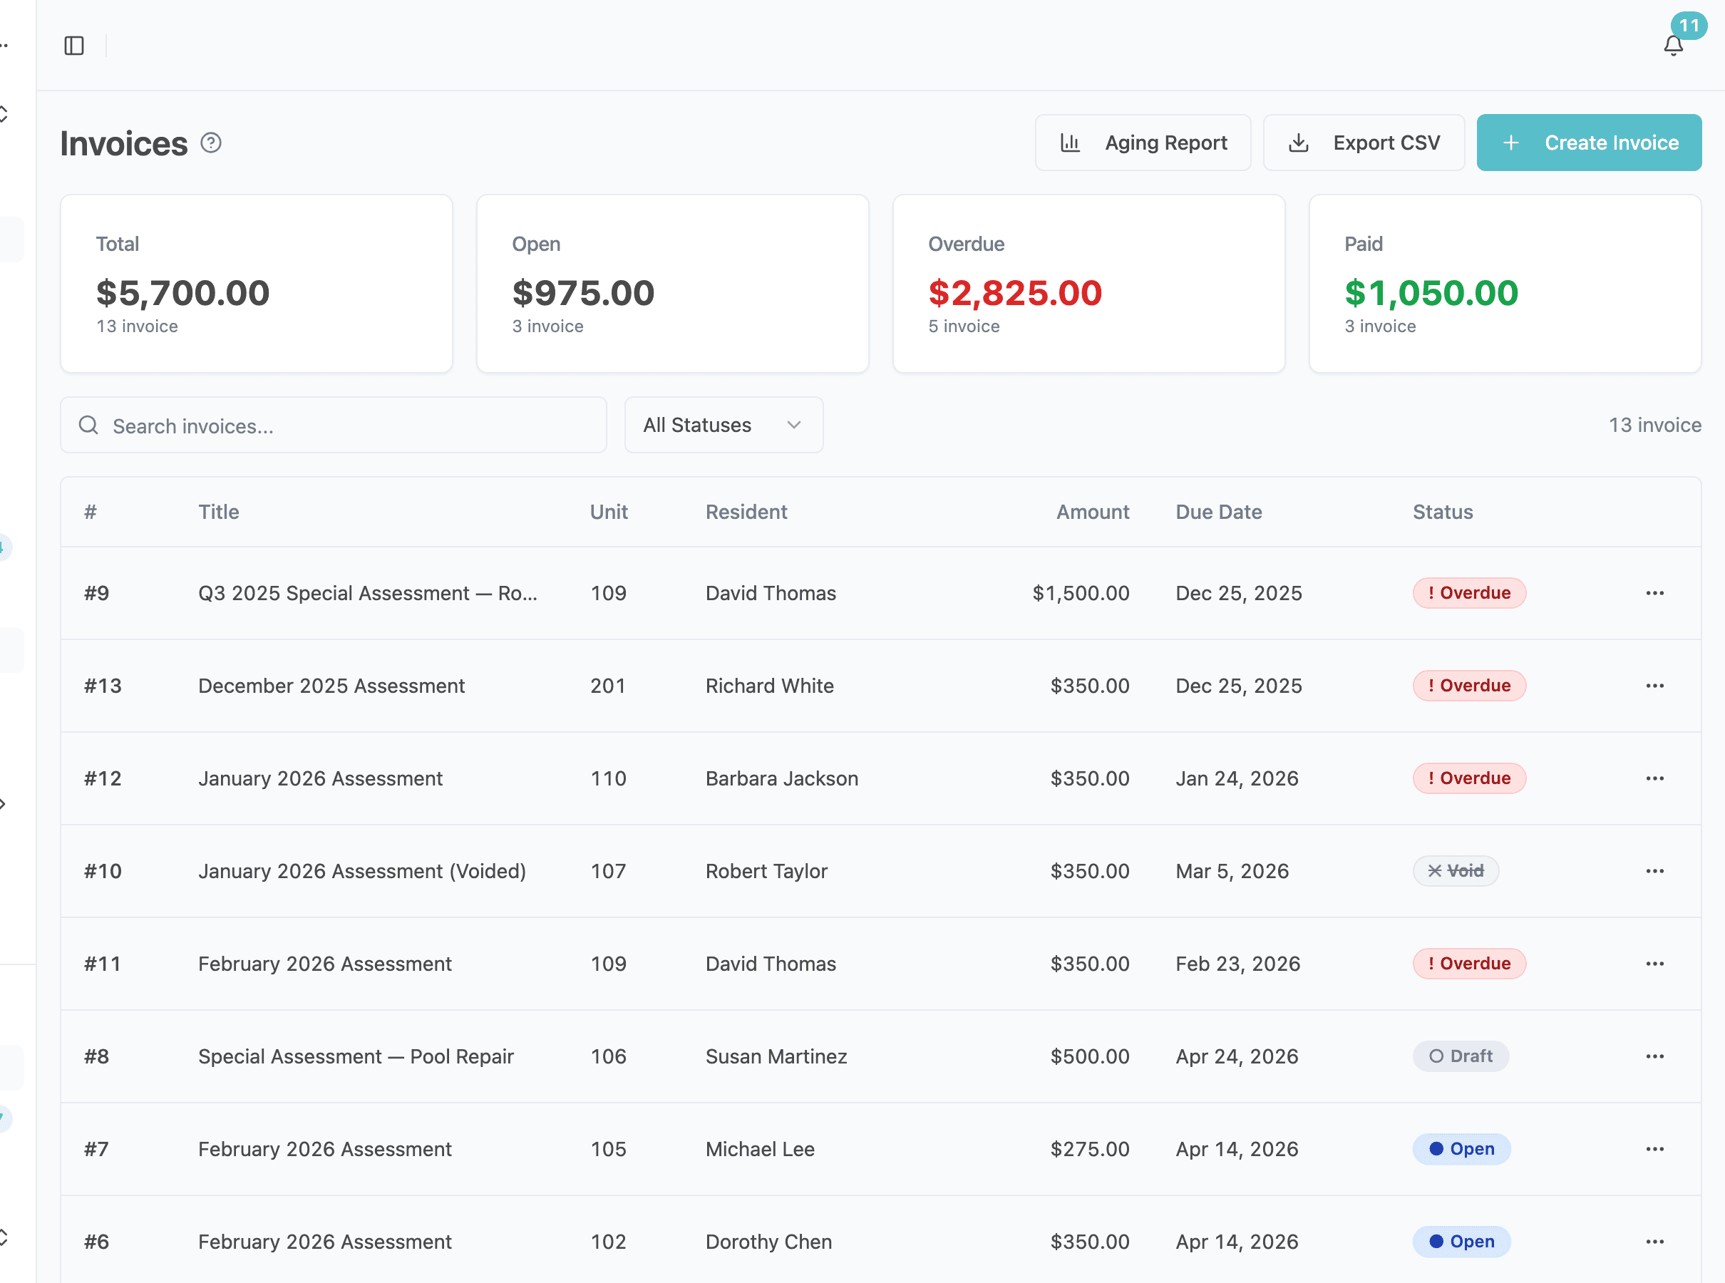Click the Open status badge for Michael Lee
The image size is (1725, 1283).
[1461, 1149]
